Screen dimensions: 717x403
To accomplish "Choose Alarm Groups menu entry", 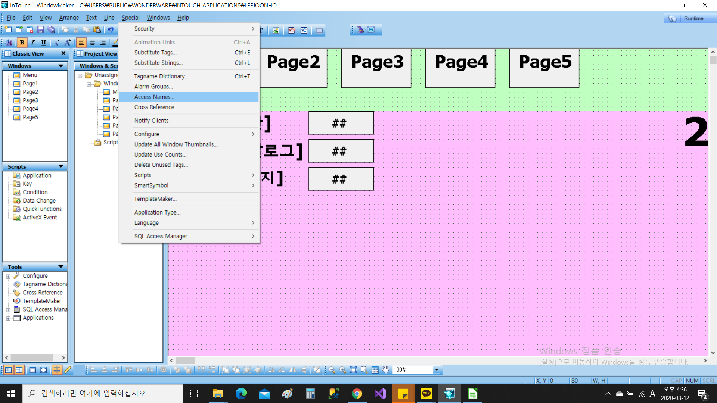I will pyautogui.click(x=189, y=87).
